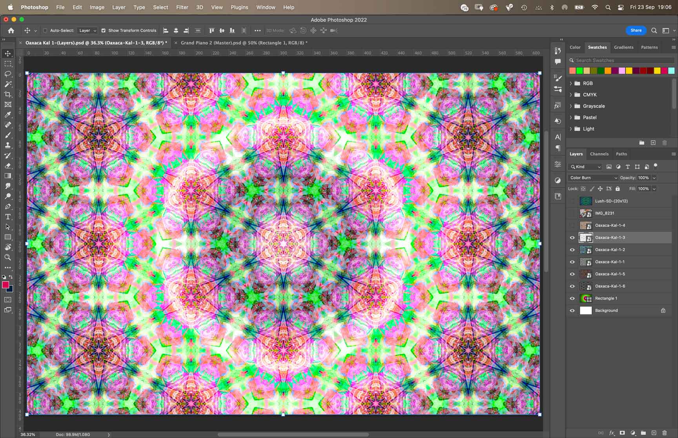Uncheck Show Transform Controls
This screenshot has width=678, height=438.
(104, 30)
